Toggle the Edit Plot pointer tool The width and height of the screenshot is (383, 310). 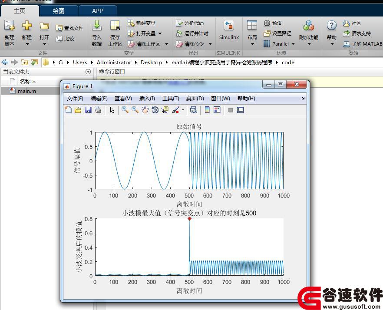tap(112, 110)
